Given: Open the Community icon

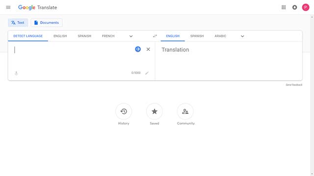Looking at the screenshot, I should 185,111.
